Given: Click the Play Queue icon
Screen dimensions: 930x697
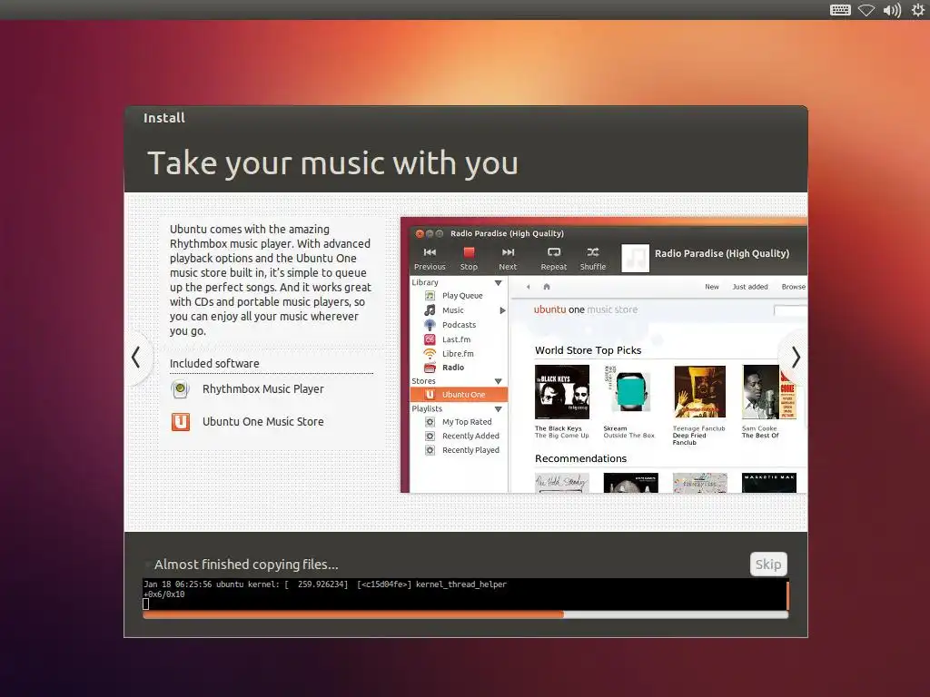Looking at the screenshot, I should click(x=430, y=296).
